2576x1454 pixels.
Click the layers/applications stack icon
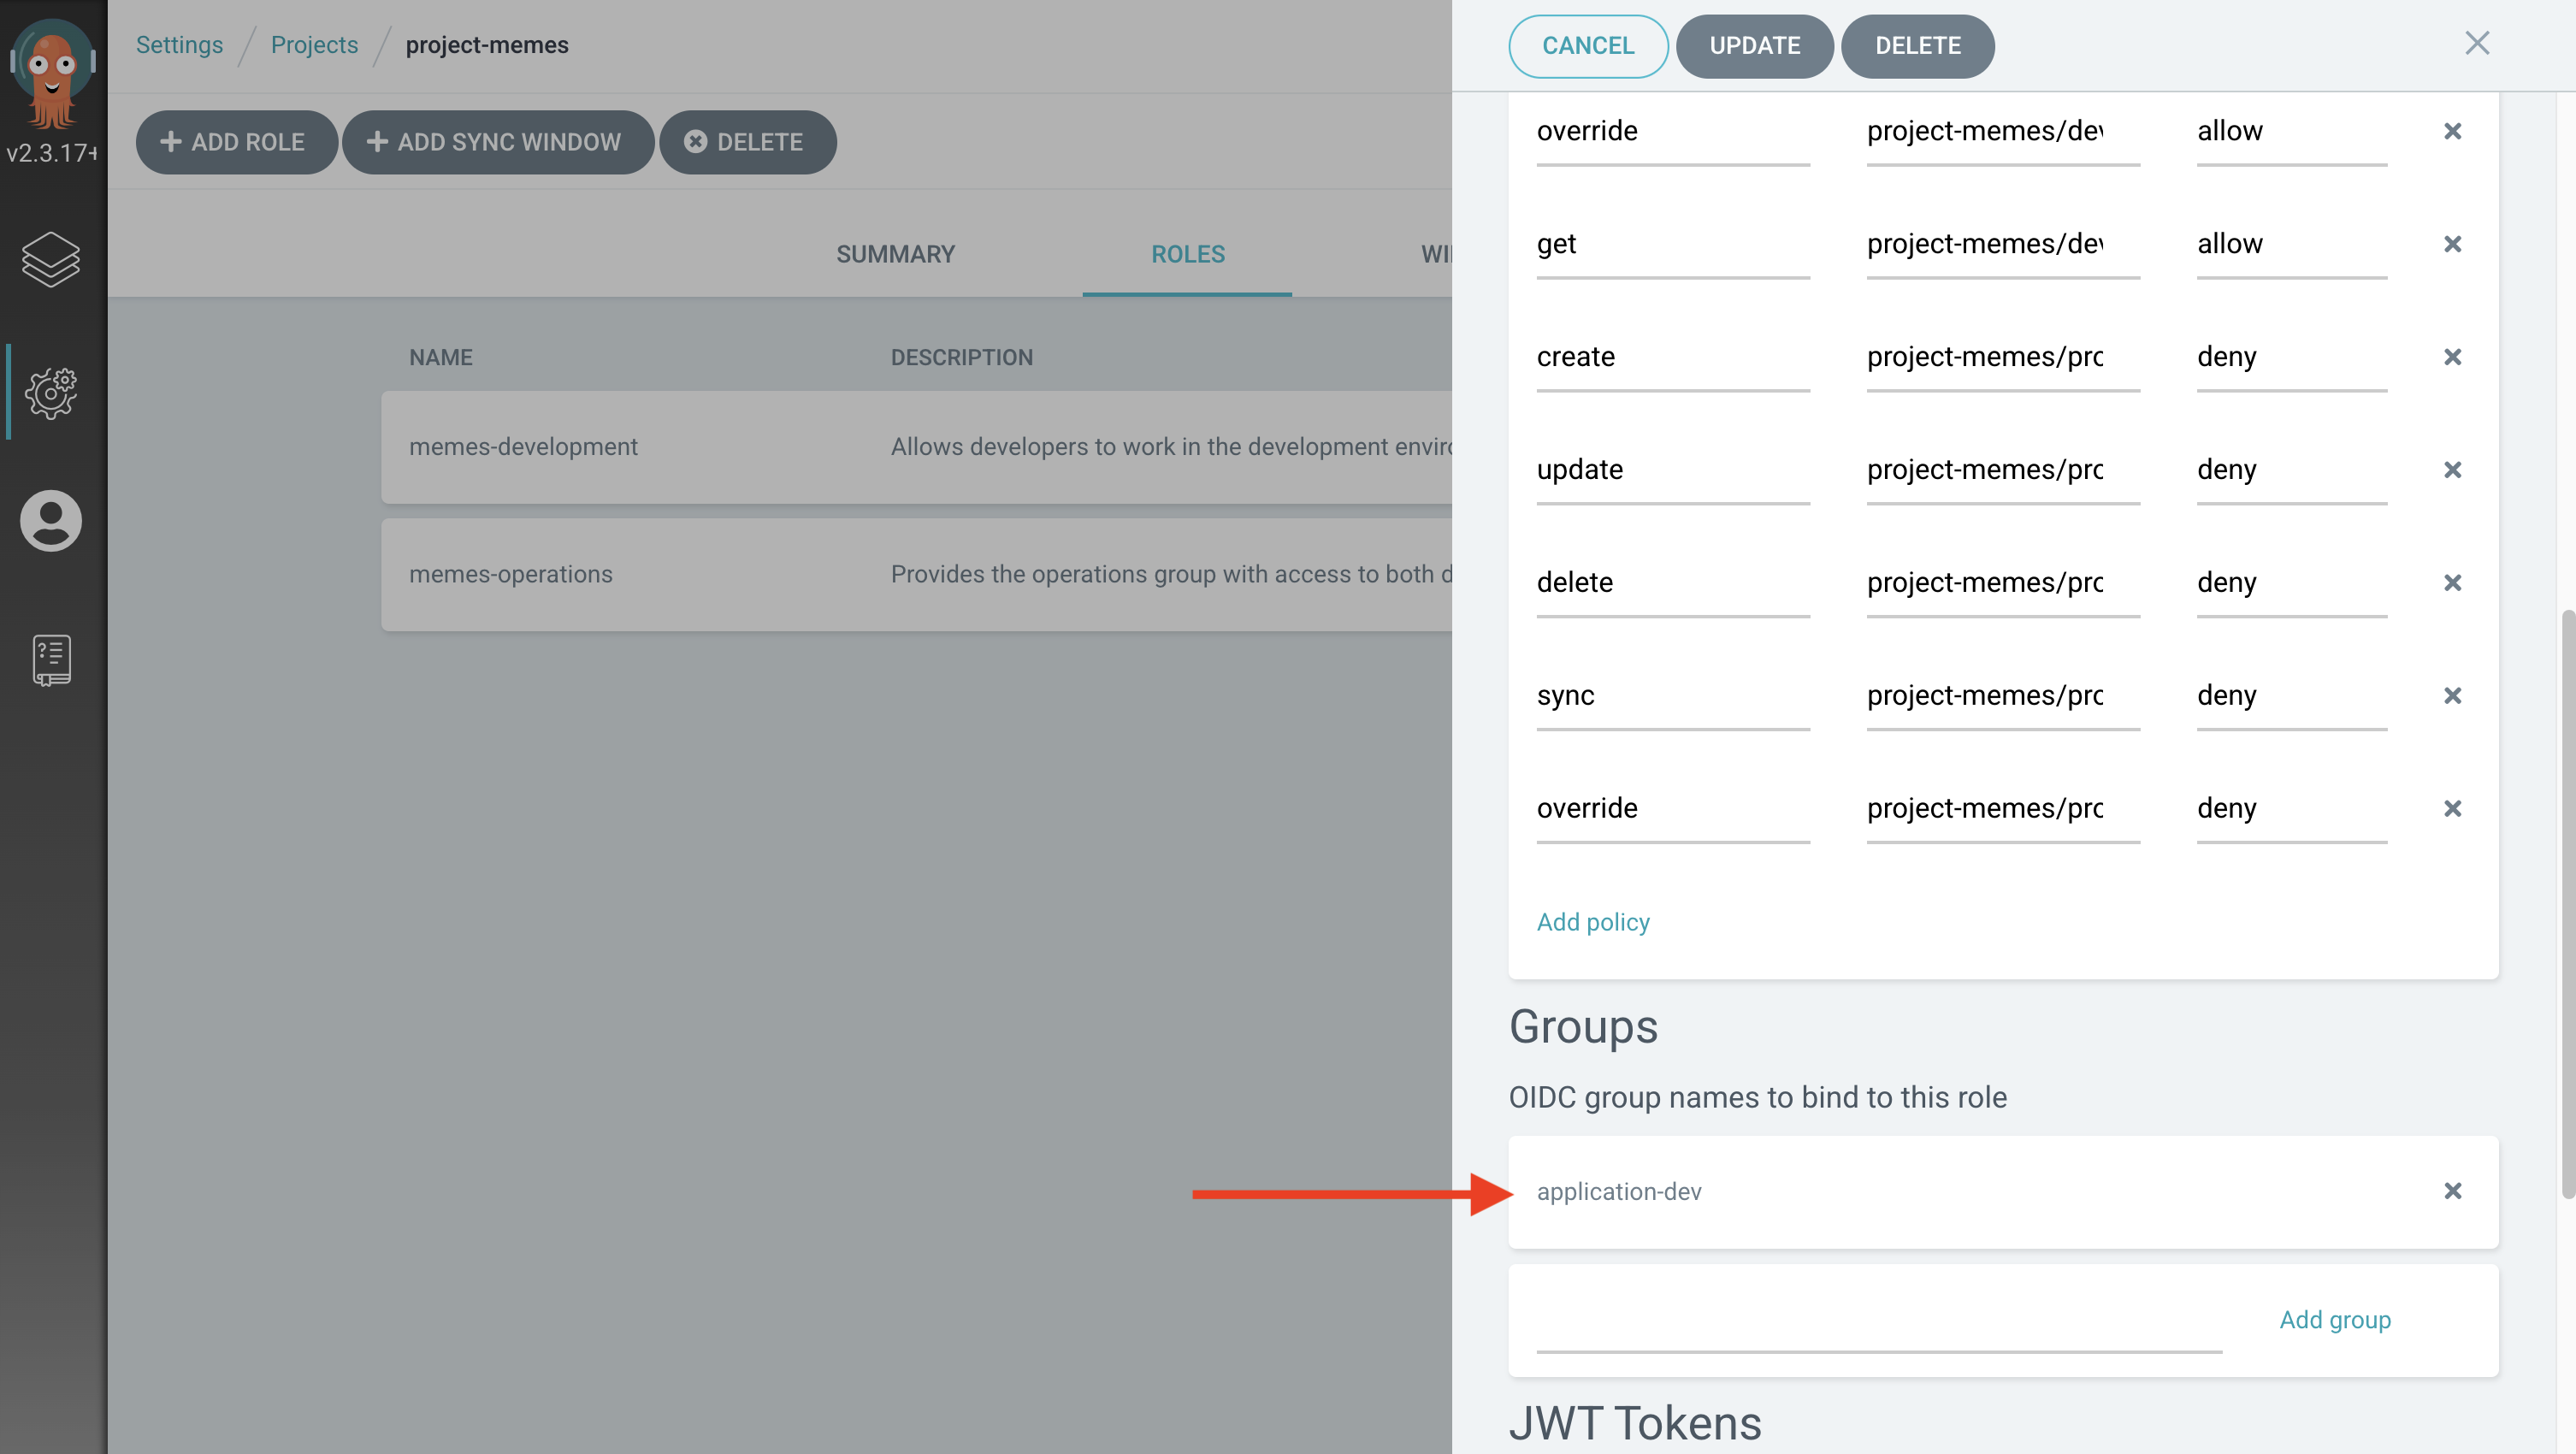tap(51, 260)
